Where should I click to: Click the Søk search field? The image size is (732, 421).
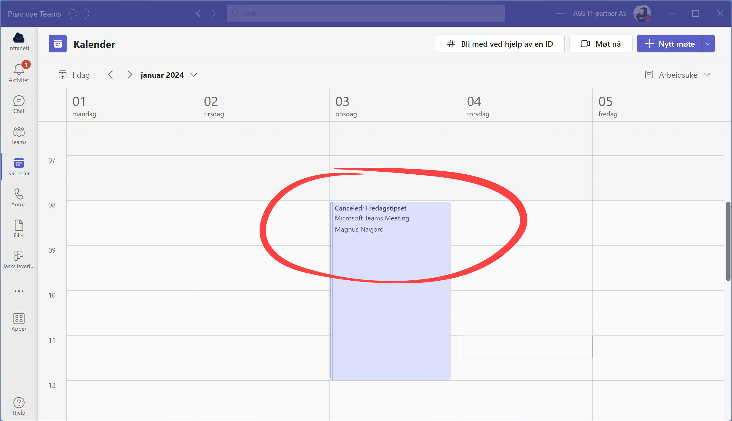tap(366, 14)
